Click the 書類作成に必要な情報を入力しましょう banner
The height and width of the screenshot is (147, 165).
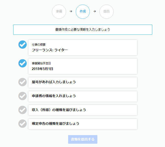[83, 30]
